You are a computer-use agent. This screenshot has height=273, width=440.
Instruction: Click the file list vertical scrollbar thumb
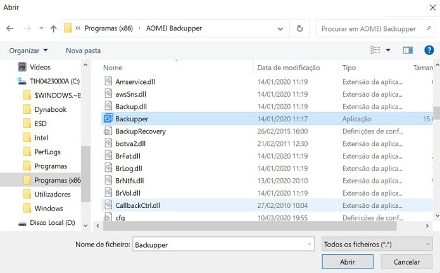point(437,112)
